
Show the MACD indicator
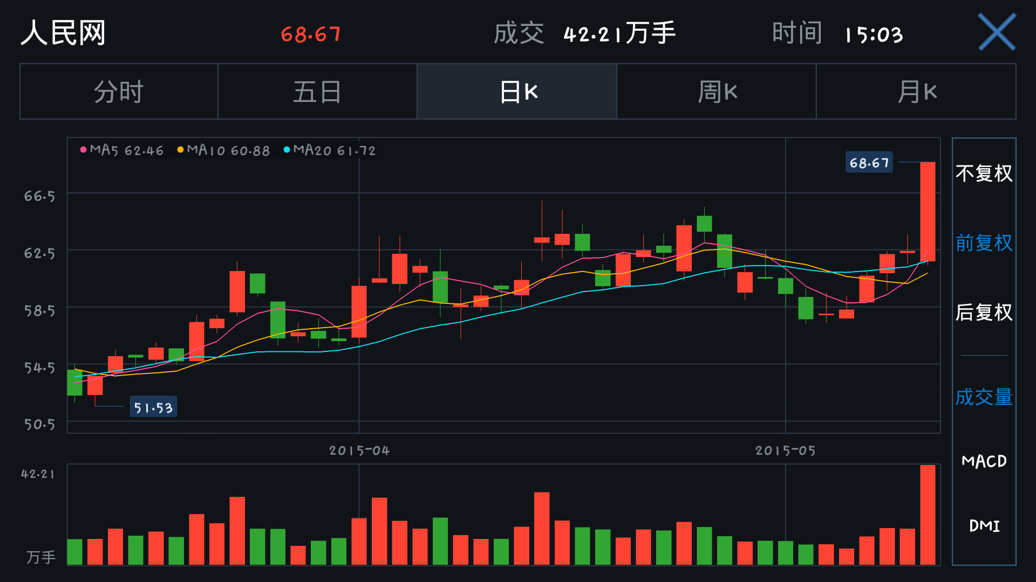coord(984,461)
